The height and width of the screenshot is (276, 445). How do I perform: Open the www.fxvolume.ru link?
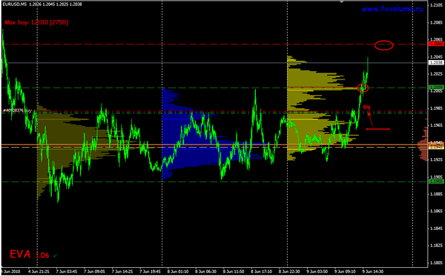(392, 9)
